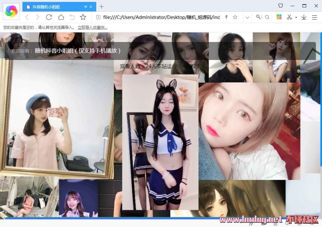The height and width of the screenshot is (227, 322).
Task: Open the colorful apps grid extension
Action: (x=279, y=17)
